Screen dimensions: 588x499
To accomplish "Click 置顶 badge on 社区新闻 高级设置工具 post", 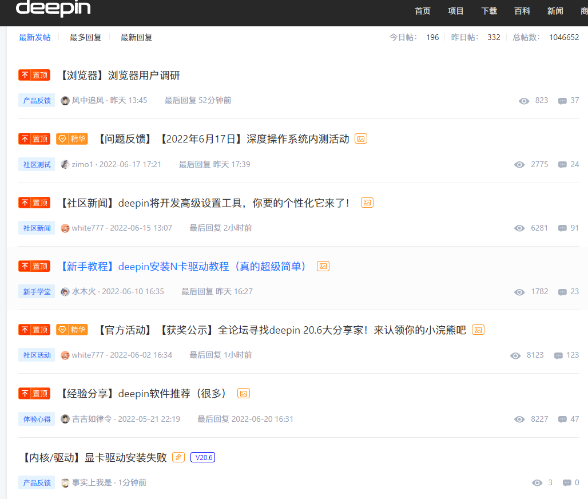I will 34,203.
